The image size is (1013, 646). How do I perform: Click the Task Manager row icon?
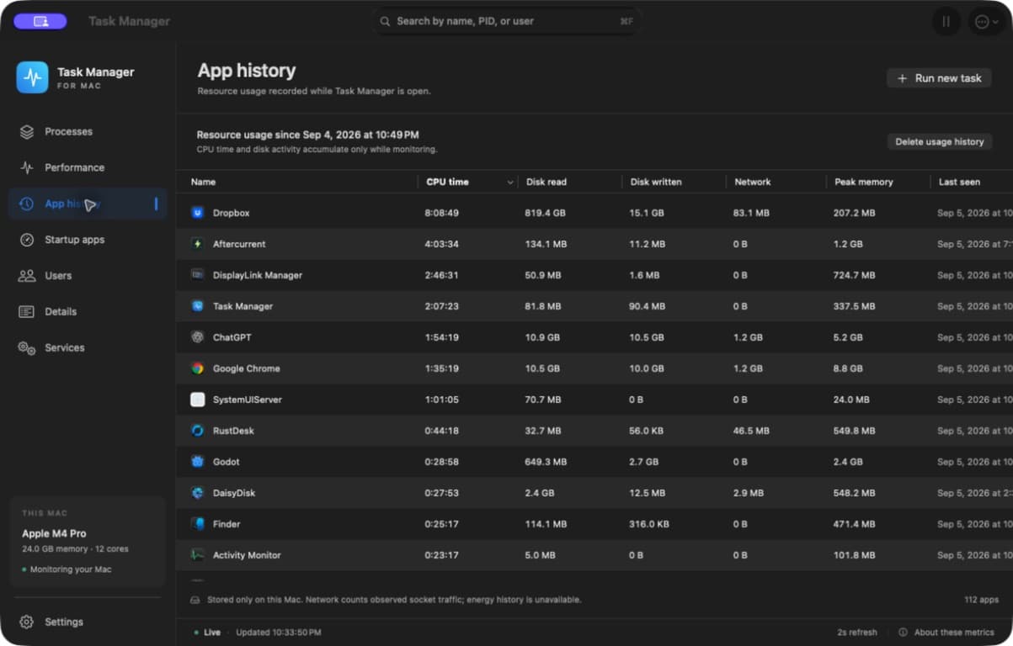click(198, 306)
